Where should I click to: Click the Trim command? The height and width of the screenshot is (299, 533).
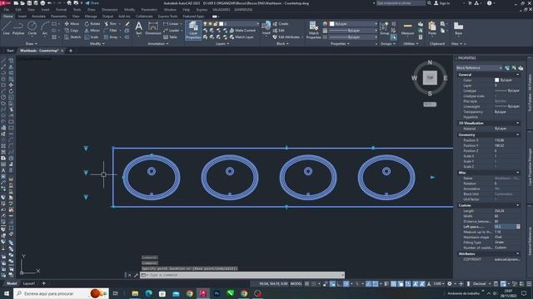click(x=110, y=24)
